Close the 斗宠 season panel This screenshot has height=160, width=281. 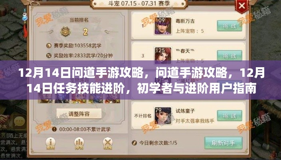point(241,6)
